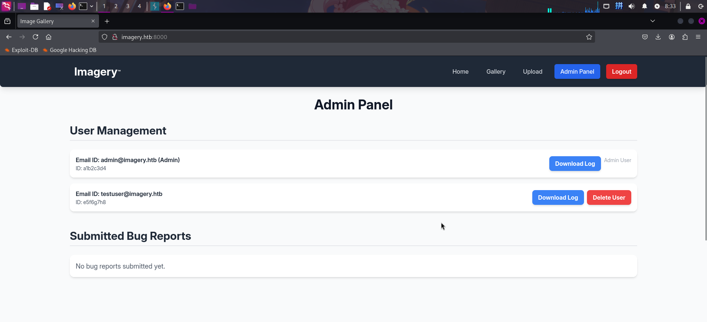
Task: Download Log for testuser@imagery.htb
Action: (558, 197)
